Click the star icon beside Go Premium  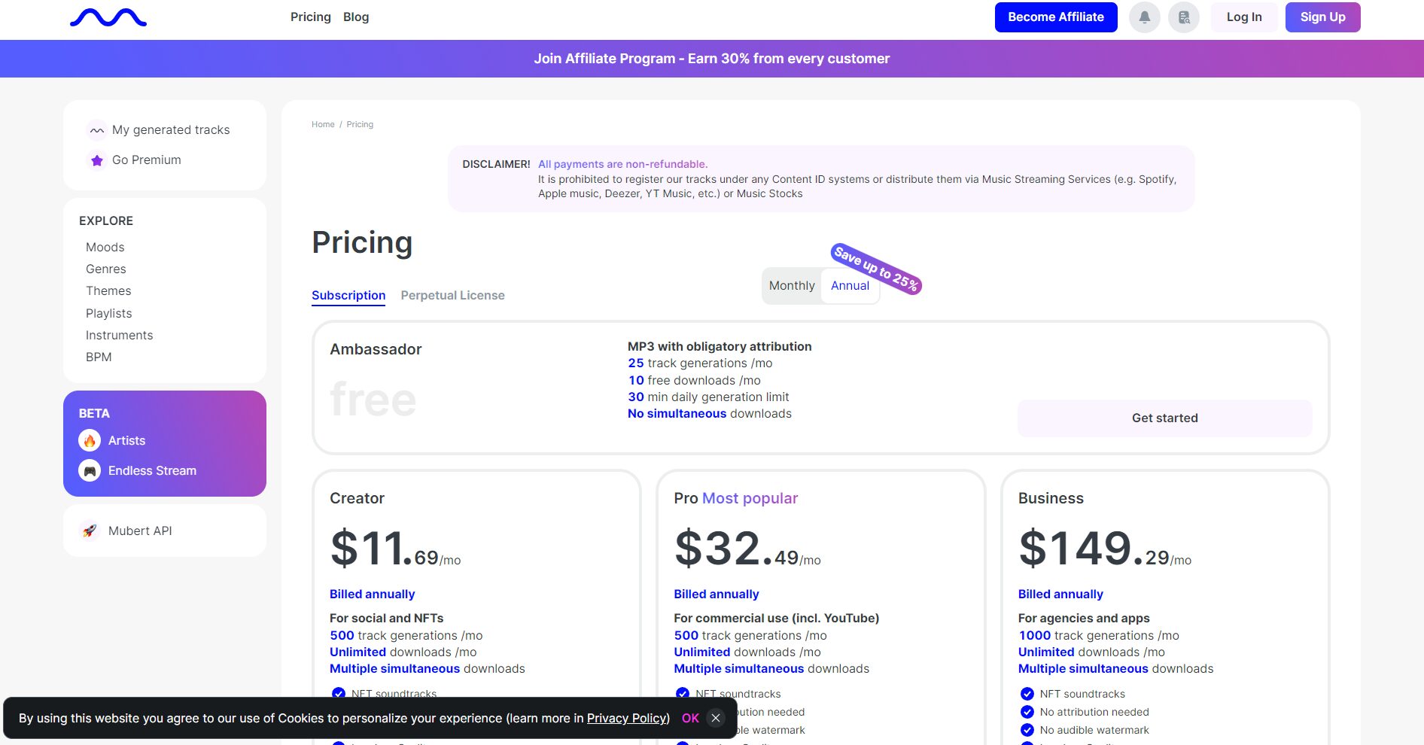(x=97, y=160)
